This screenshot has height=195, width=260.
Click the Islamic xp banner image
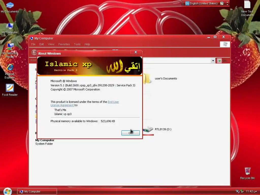pyautogui.click(x=90, y=66)
